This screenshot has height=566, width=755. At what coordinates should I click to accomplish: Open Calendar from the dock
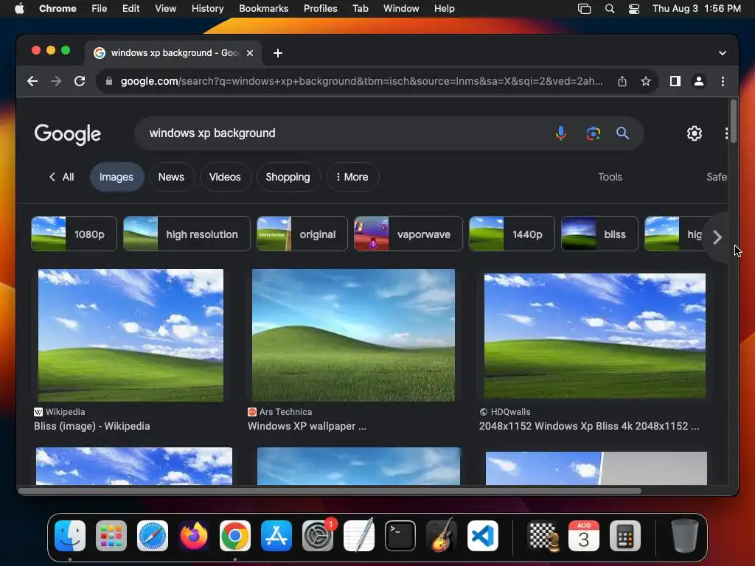click(584, 536)
